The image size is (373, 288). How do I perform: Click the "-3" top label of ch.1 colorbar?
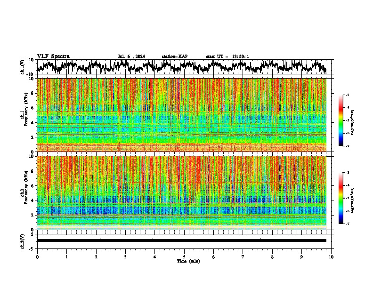(347, 95)
